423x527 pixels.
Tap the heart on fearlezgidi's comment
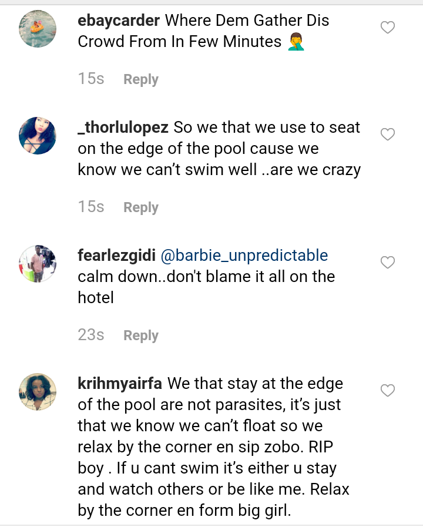coord(388,263)
